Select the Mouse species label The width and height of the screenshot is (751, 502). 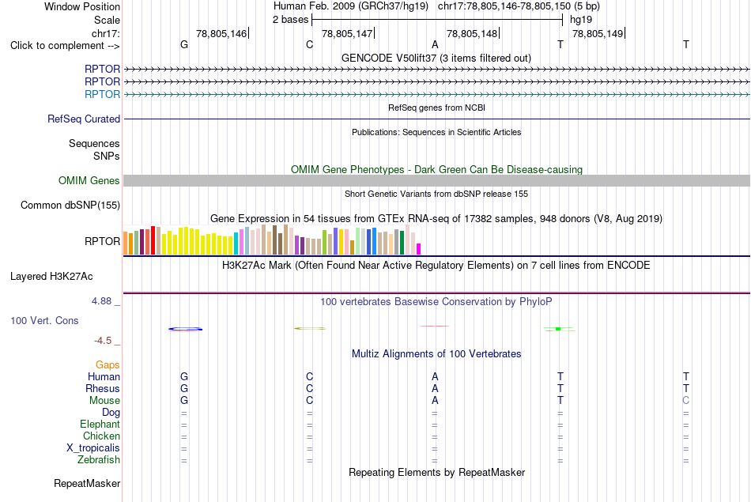click(104, 401)
